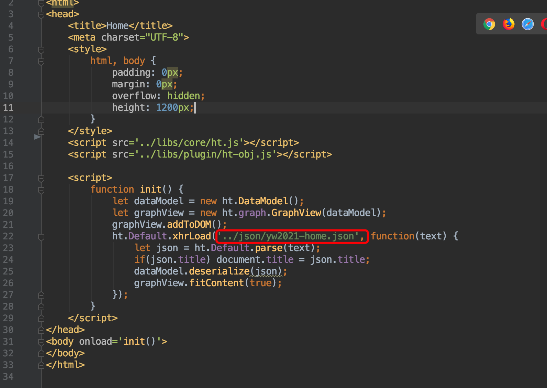547x388 pixels.
Task: Click the '../json/yw2021-home.json' string
Action: pos(288,236)
